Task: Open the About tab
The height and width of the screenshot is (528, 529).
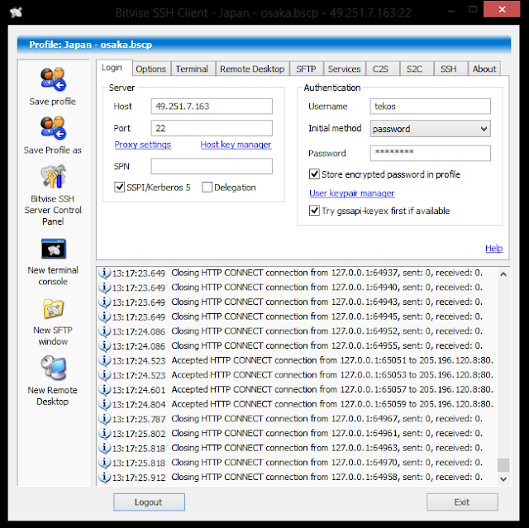Action: click(484, 69)
